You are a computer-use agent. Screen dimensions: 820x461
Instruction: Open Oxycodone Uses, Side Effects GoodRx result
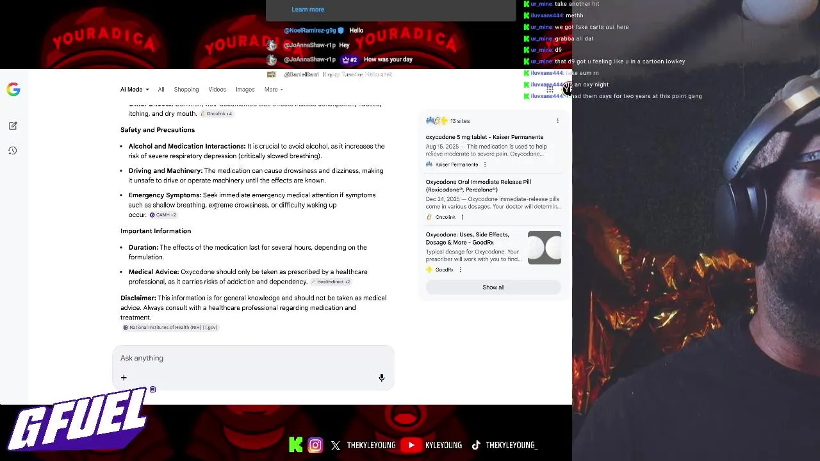tap(468, 238)
